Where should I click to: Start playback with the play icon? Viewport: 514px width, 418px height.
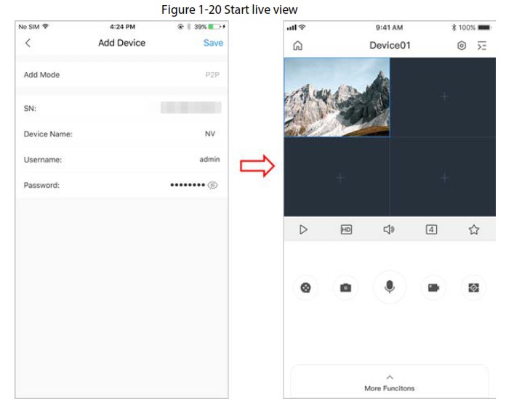(x=304, y=229)
